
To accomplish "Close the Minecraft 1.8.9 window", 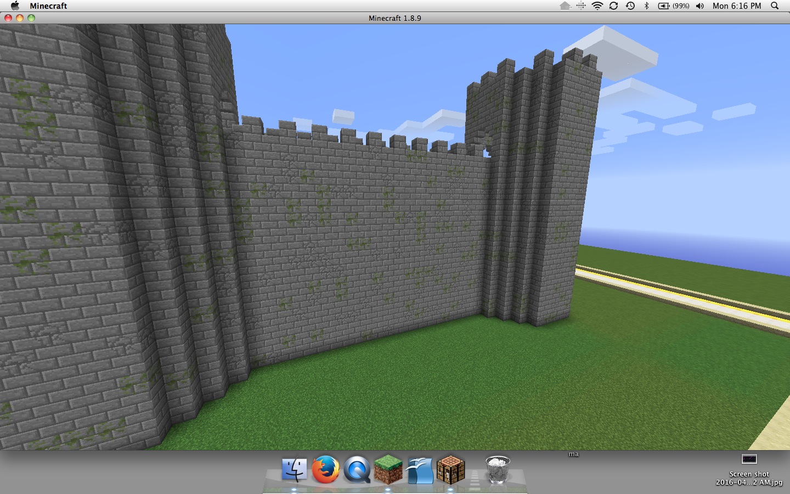I will (x=8, y=18).
